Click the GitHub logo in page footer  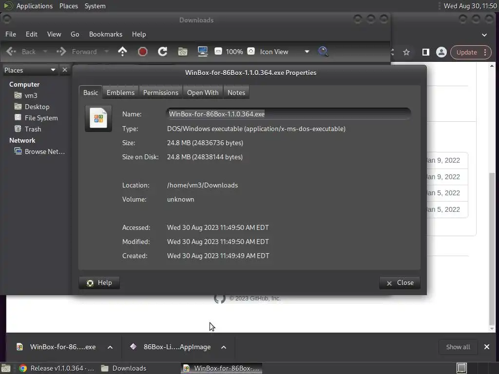(220, 299)
